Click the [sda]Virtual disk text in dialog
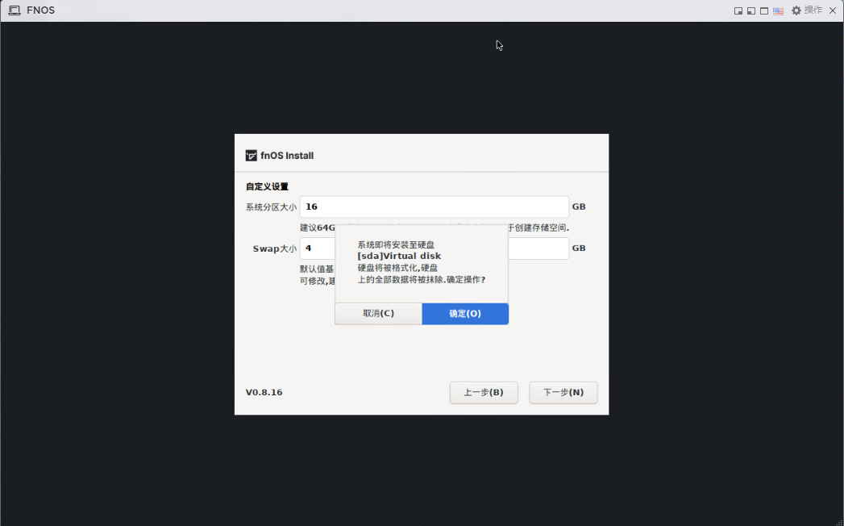844x526 pixels. click(399, 256)
